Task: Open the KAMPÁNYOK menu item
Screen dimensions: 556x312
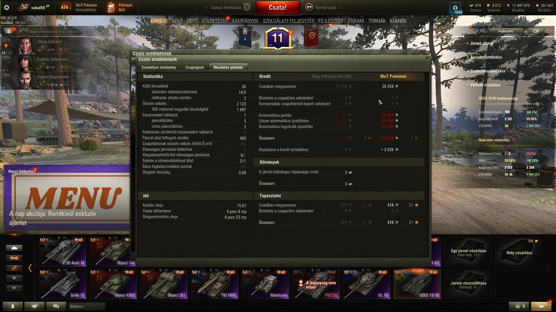Action: point(245,21)
